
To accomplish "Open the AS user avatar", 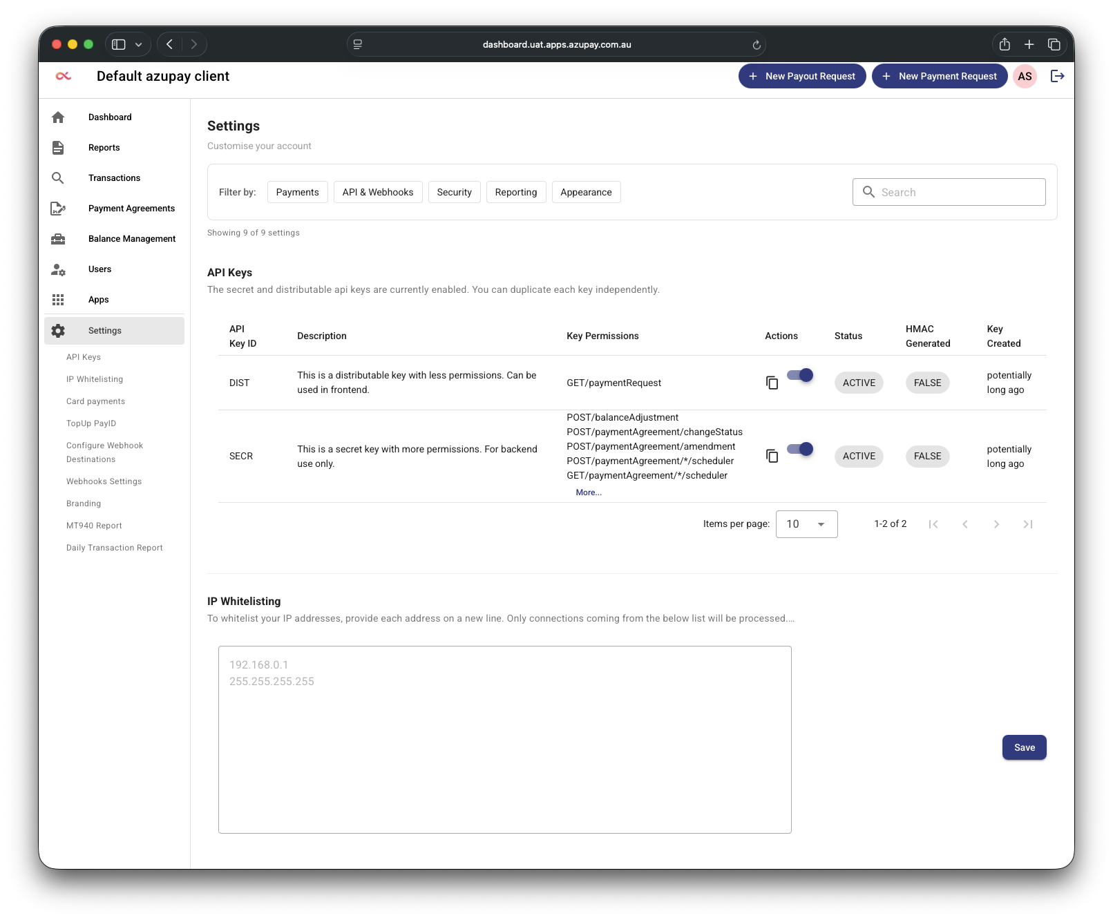I will click(x=1025, y=76).
